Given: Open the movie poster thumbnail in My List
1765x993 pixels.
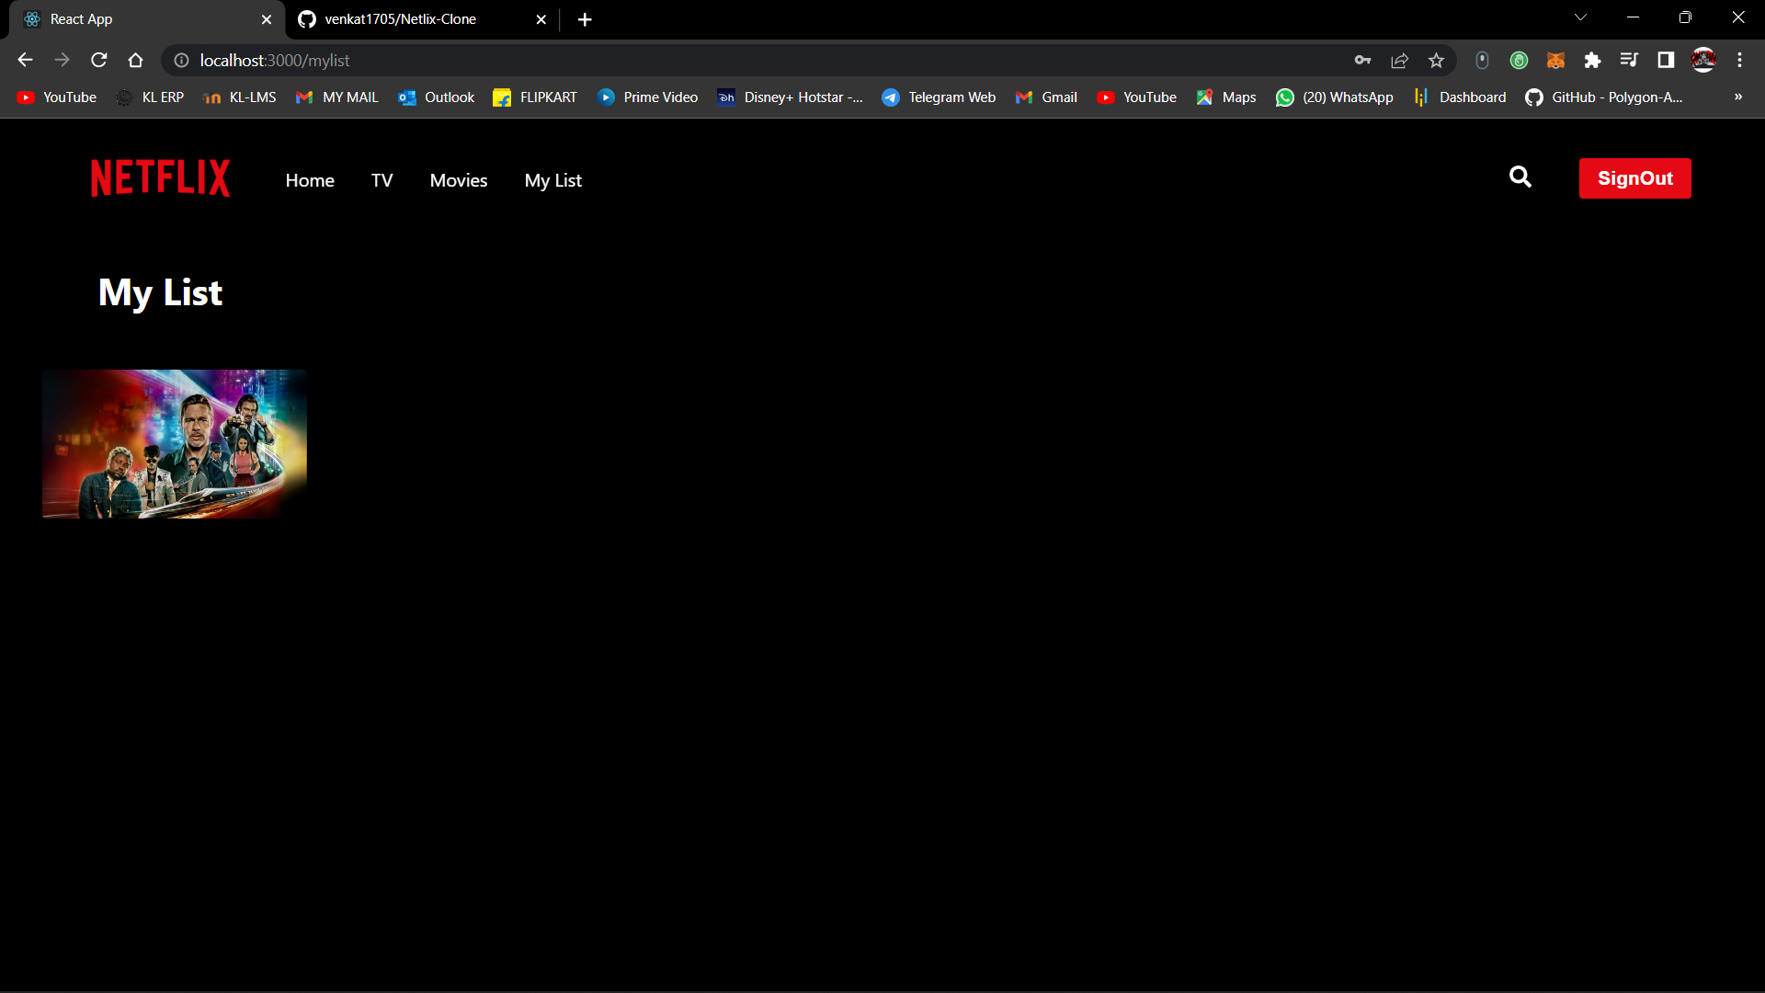Looking at the screenshot, I should coord(175,444).
